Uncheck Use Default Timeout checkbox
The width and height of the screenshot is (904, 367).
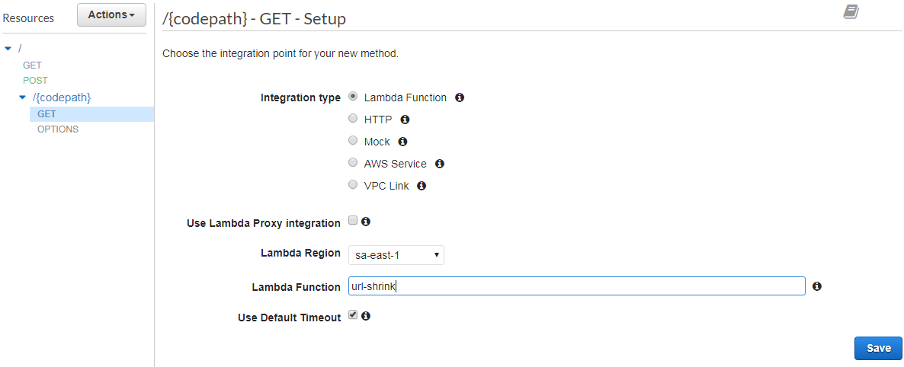click(x=353, y=315)
